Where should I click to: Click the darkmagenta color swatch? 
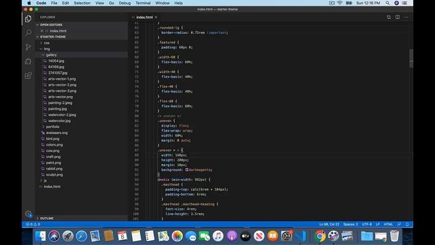coord(187,169)
